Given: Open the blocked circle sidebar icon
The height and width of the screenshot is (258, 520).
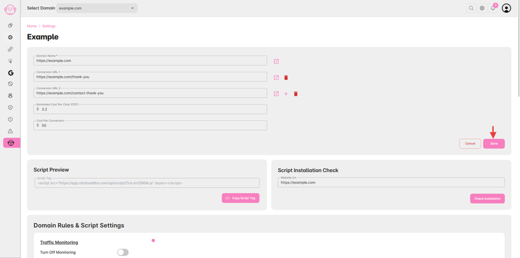Looking at the screenshot, I should tap(10, 84).
